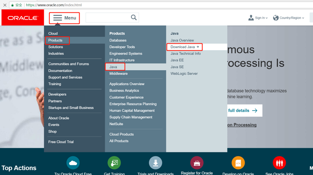Open Documentation menu item

(60, 71)
